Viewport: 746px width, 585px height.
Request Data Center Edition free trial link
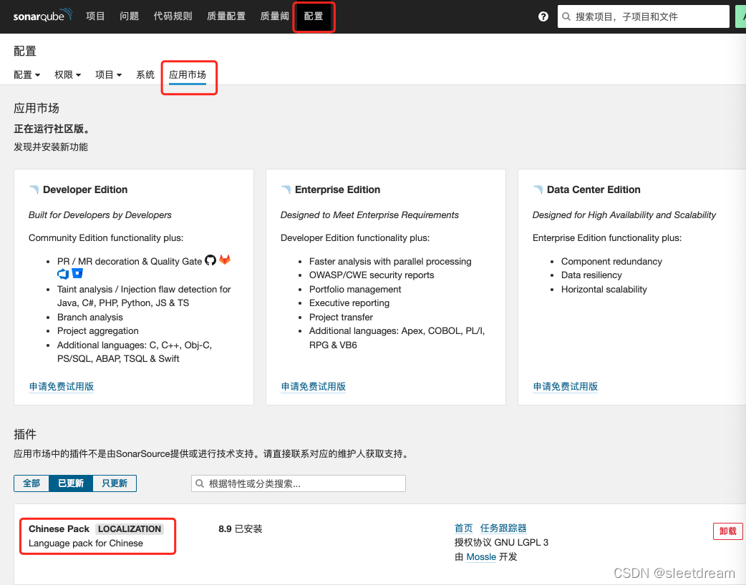point(565,386)
